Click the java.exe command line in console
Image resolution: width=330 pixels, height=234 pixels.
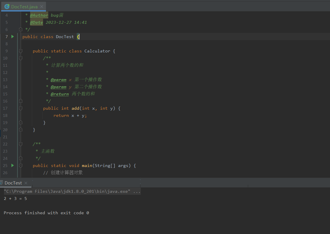point(72,191)
